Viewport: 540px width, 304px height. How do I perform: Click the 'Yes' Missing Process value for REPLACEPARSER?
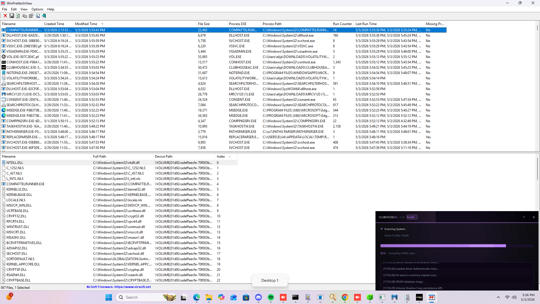point(428,137)
